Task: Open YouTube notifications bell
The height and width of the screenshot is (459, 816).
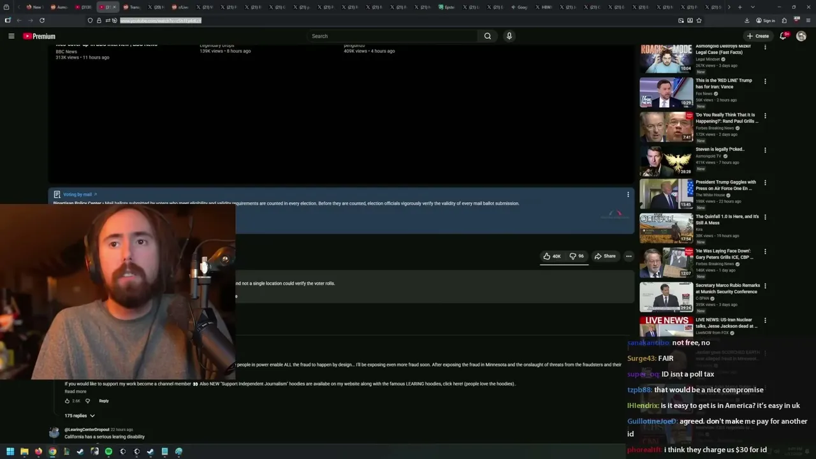Action: click(x=783, y=36)
